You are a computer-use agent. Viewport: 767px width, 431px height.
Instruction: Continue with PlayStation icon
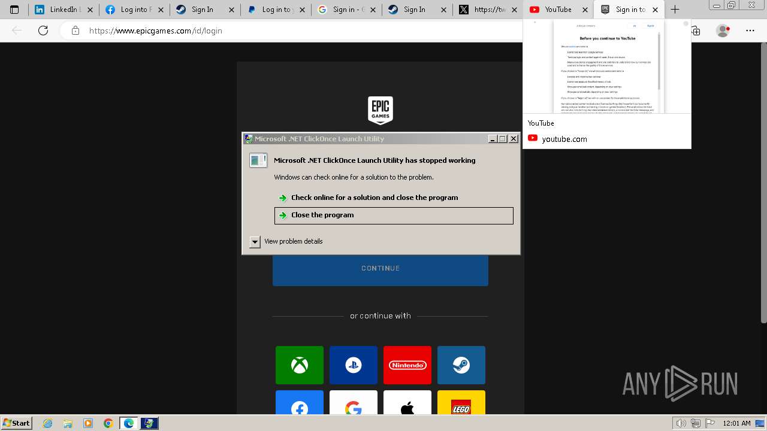354,365
